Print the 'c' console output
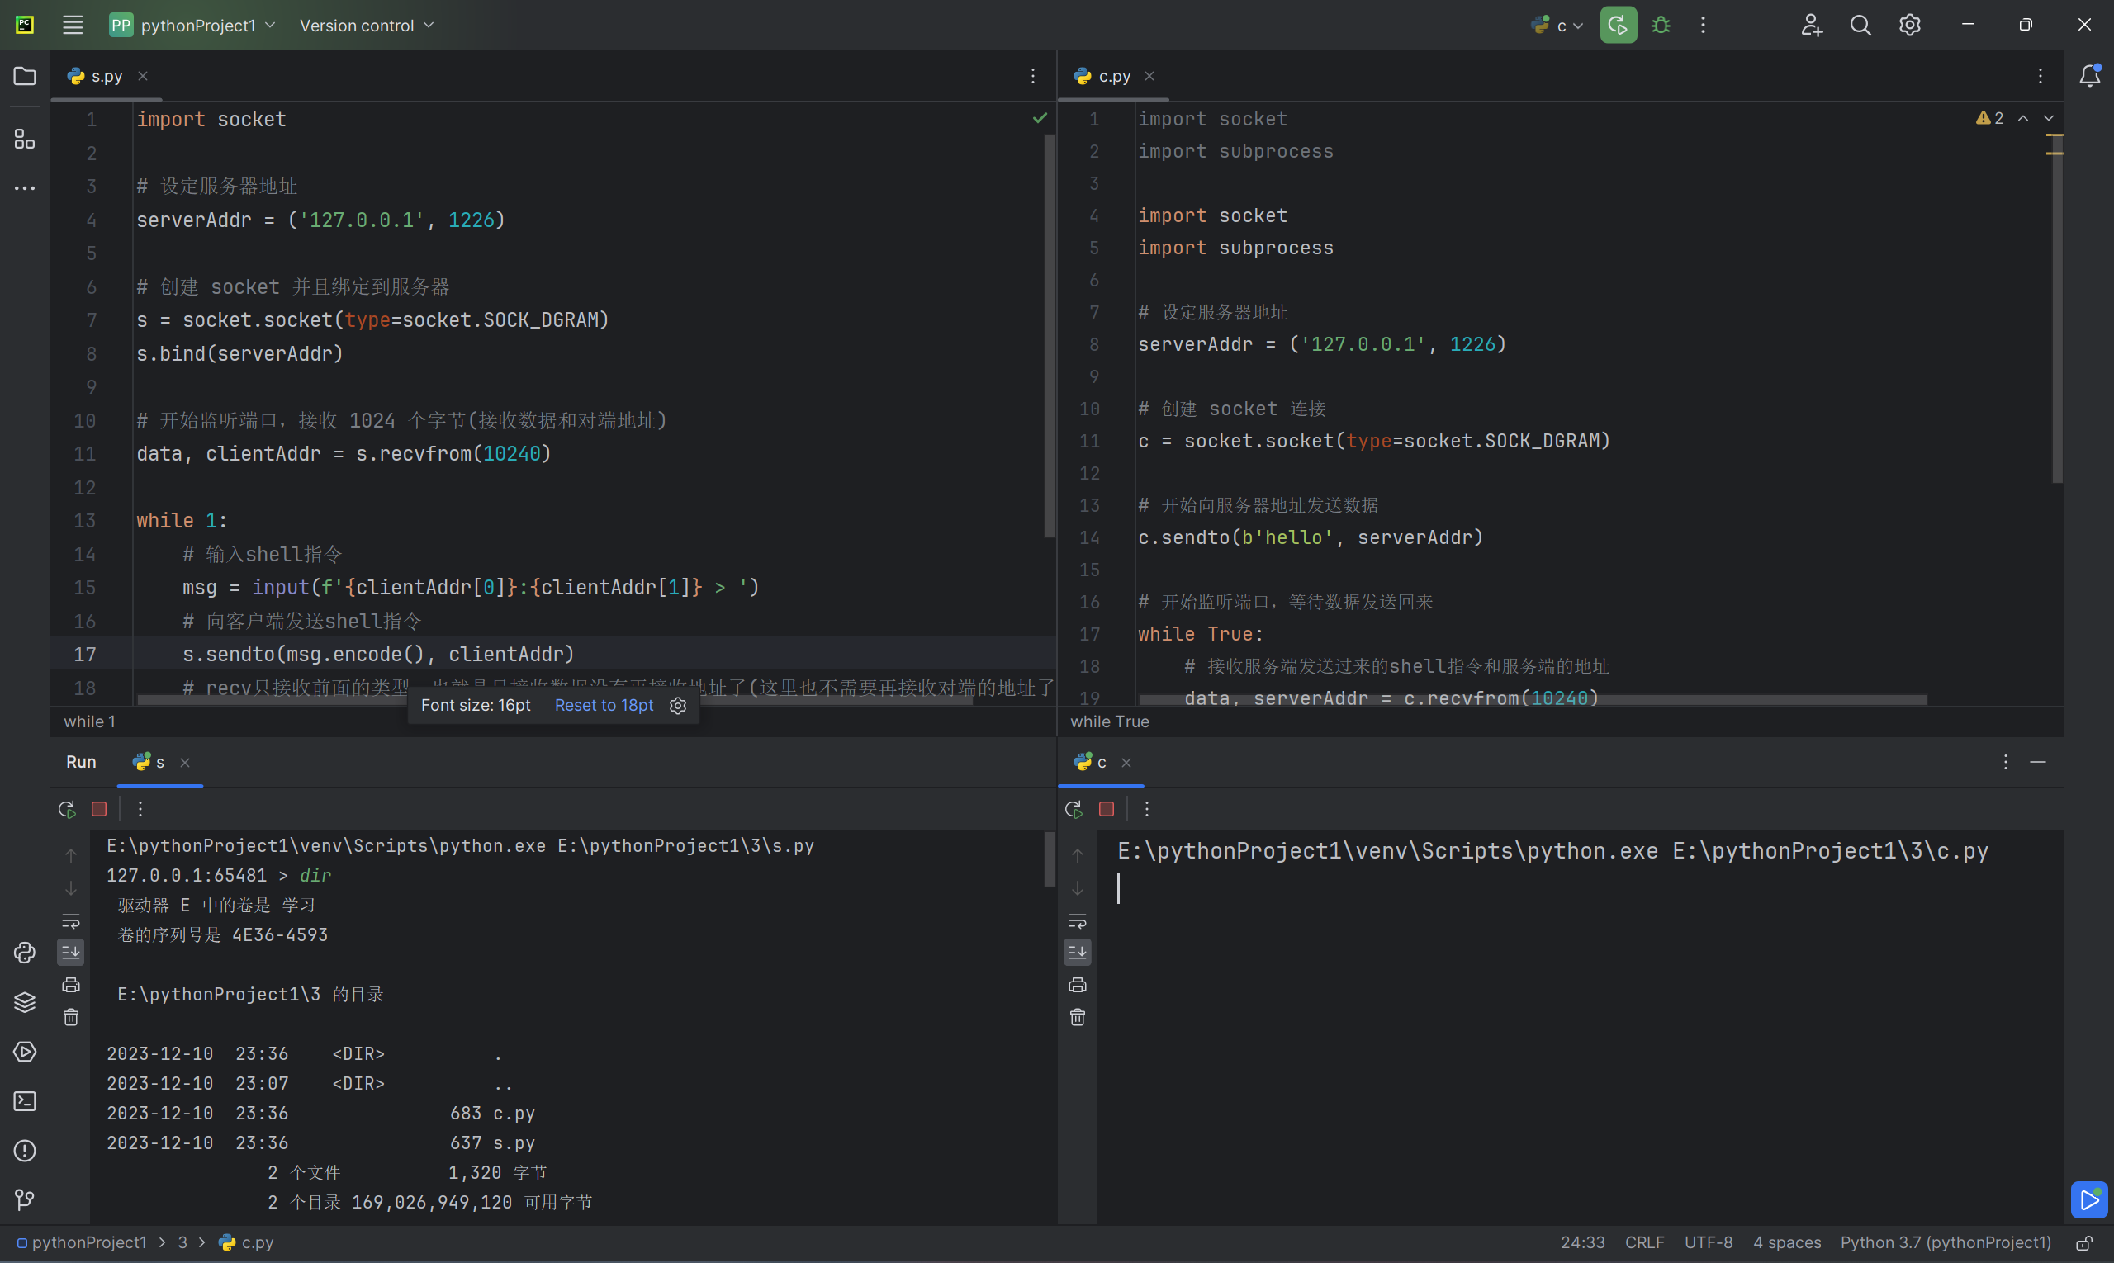The width and height of the screenshot is (2114, 1263). [1077, 985]
